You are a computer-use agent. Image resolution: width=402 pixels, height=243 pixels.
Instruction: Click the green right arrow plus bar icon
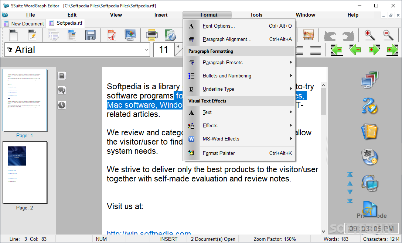click(392, 50)
